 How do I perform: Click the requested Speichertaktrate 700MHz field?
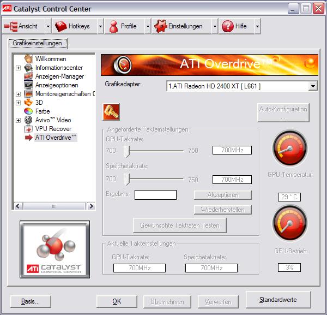point(232,180)
